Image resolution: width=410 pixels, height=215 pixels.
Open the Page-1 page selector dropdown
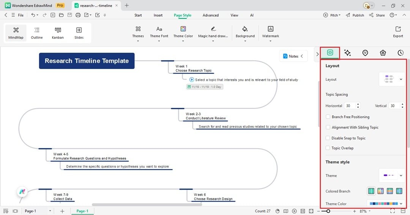37,211
